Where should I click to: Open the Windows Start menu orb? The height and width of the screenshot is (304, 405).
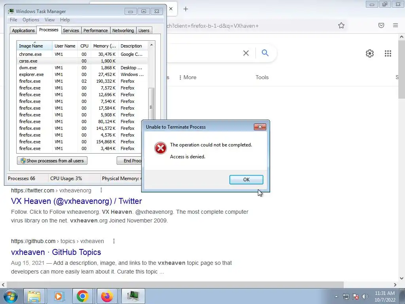point(10,296)
